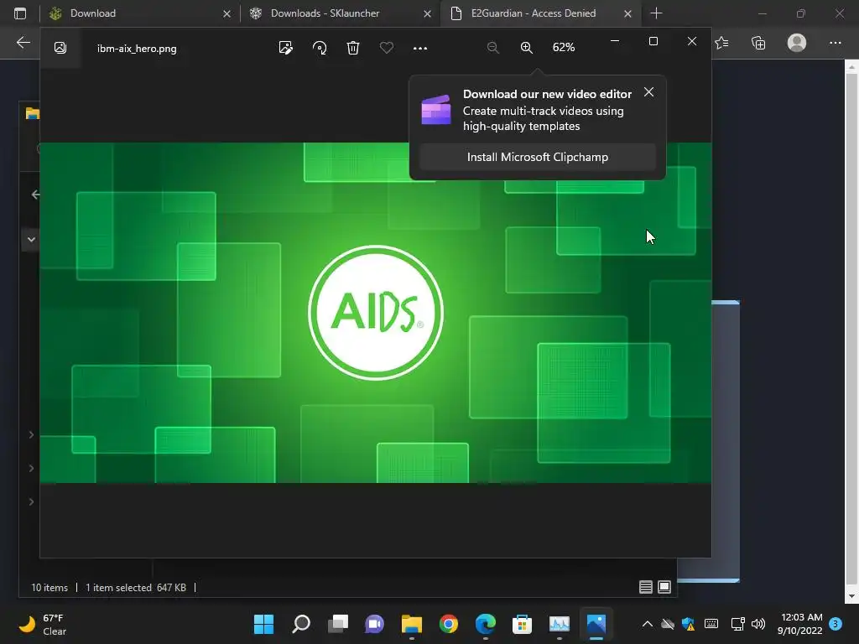Open the clock showing 12:03 AM
The width and height of the screenshot is (859, 644).
coord(799,624)
